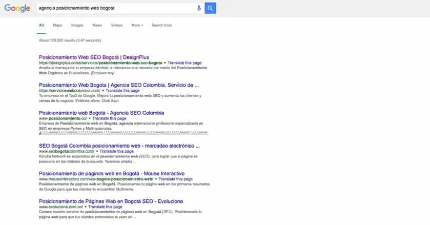430x225 pixels.
Task: Click snippet starting 'Conoce nuestro servicio de'
Action: (120, 214)
